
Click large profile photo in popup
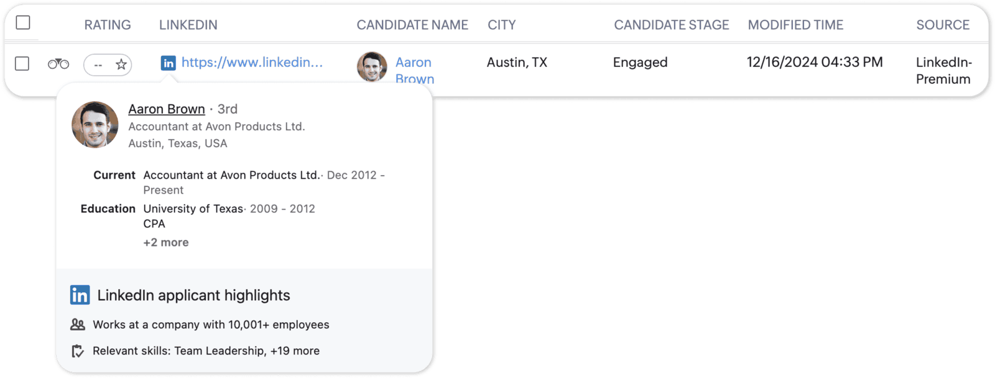tap(95, 125)
